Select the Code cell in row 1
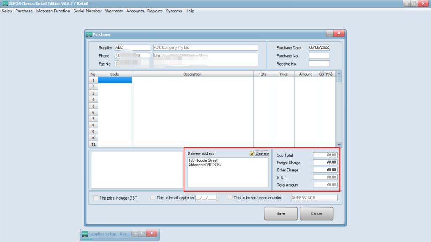The image size is (431, 242). (114, 80)
